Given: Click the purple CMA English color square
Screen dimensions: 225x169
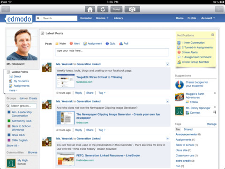Looking at the screenshot, I should pyautogui.click(x=9, y=140).
